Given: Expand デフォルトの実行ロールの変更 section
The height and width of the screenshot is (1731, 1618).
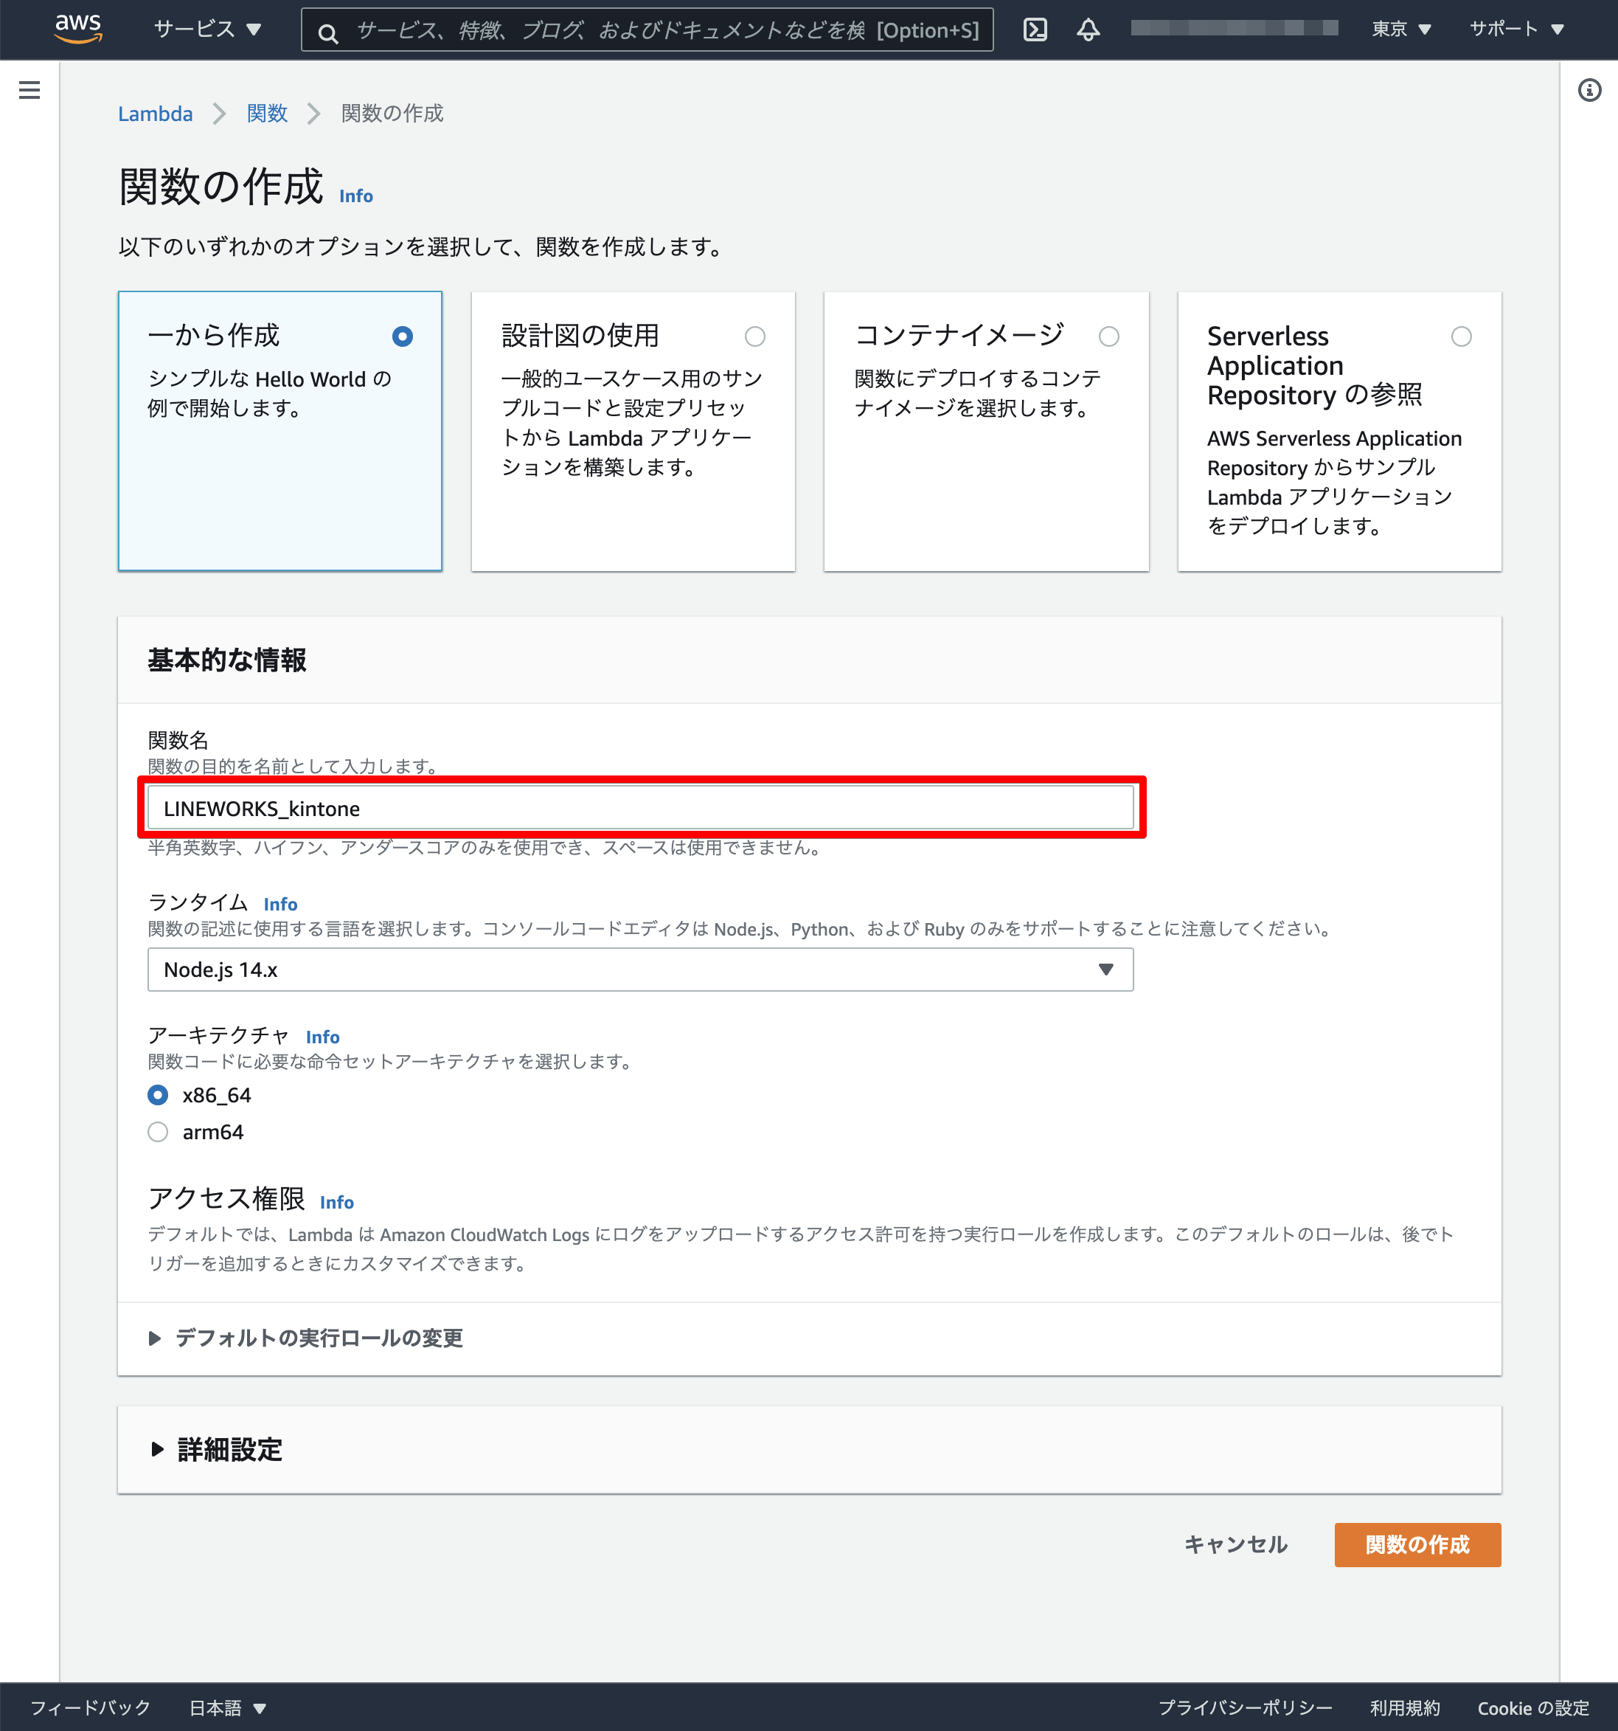Looking at the screenshot, I should (319, 1338).
